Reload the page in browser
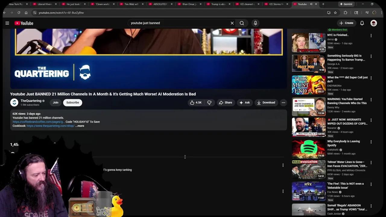Screen dimensions: 386x217 [19, 13]
